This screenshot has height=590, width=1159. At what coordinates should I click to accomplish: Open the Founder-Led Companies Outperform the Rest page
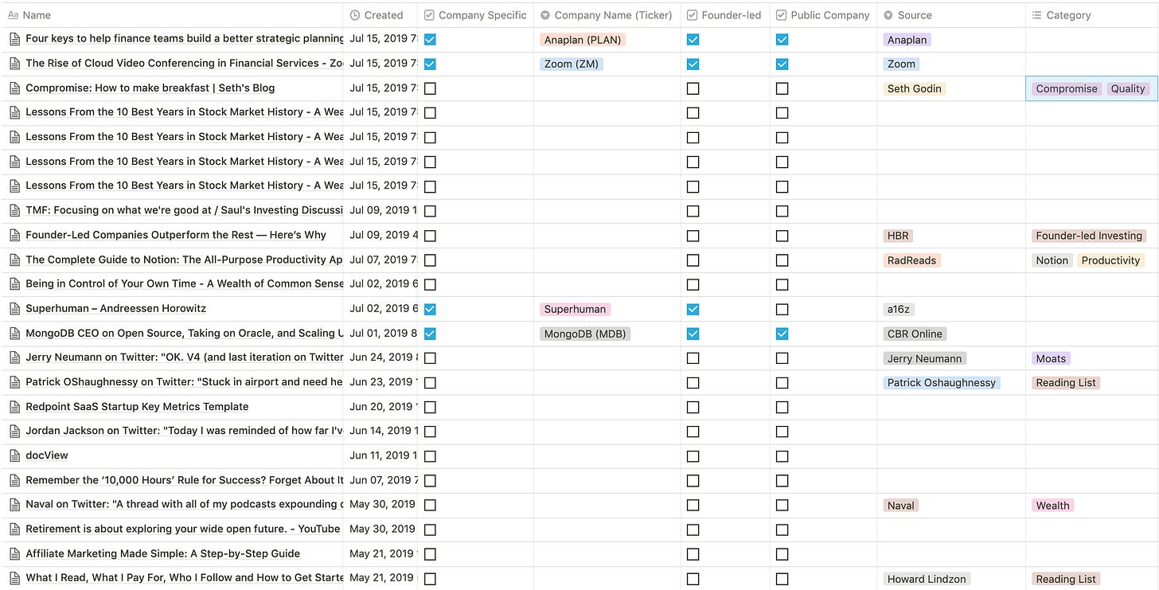(x=176, y=235)
